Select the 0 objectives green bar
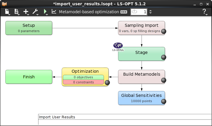The height and width of the screenshot is (126, 212). pos(83,77)
